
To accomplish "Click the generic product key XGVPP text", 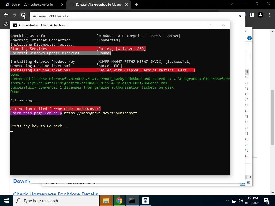I will click(130, 61).
